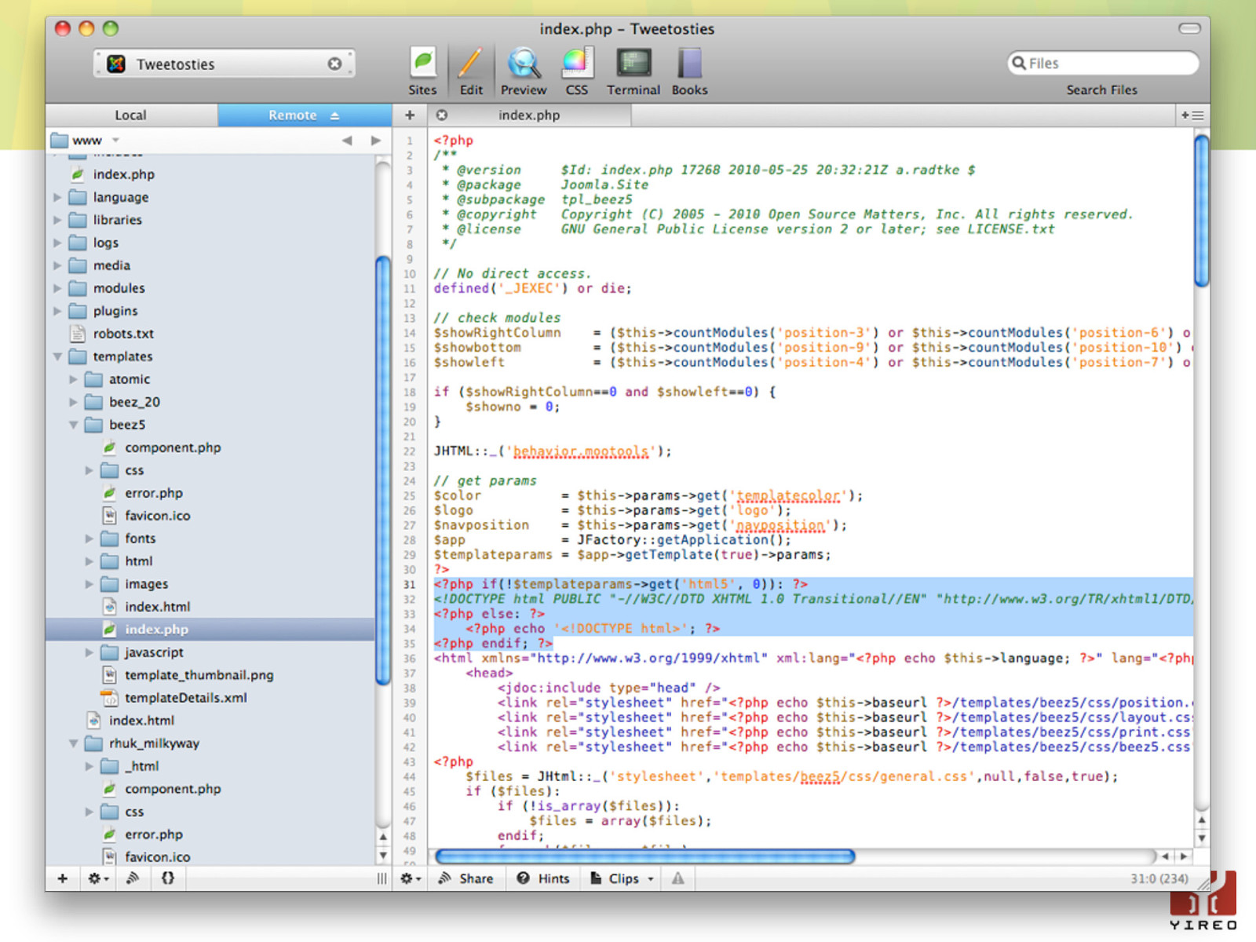Select the highlighted index.php in beez5

210,630
